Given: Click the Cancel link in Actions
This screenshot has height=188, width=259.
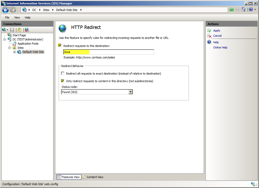Looking at the screenshot, I should pos(217,36).
